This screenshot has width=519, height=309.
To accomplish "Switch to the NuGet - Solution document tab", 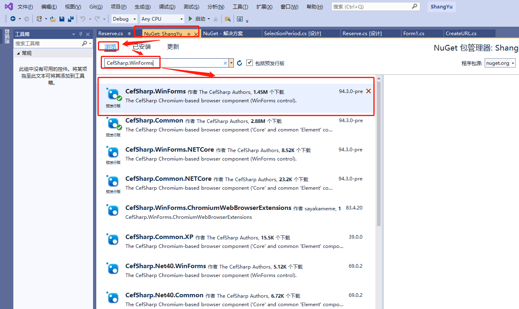I will 231,34.
